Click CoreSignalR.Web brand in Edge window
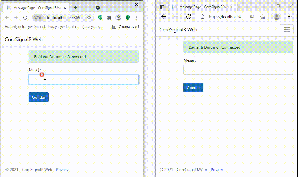Screen dimensions: 298x177 pyautogui.click(x=178, y=29)
